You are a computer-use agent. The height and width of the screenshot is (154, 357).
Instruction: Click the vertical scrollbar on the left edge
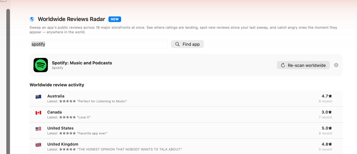click(x=8, y=81)
